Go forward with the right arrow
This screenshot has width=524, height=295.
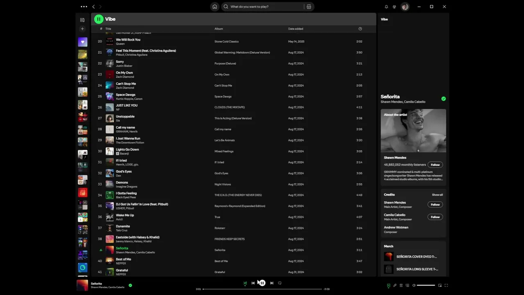(100, 7)
